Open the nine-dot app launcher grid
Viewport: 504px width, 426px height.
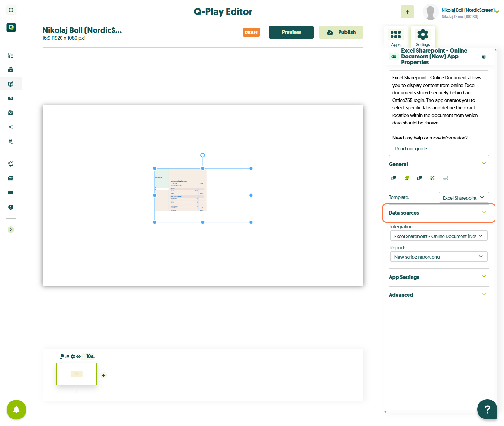[11, 10]
